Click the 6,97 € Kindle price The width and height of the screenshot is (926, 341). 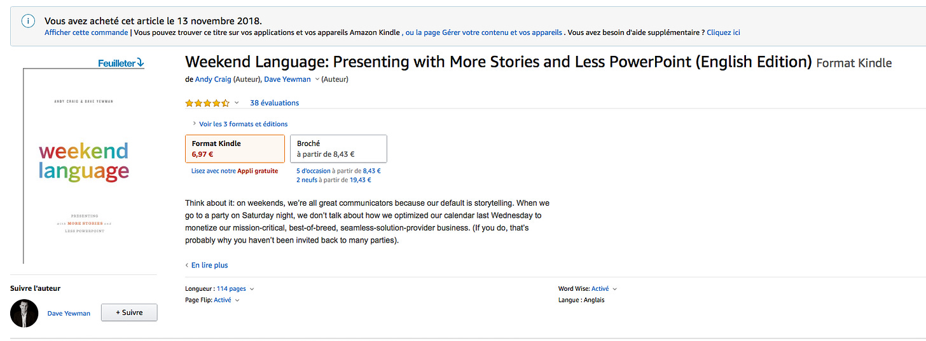pyautogui.click(x=203, y=154)
